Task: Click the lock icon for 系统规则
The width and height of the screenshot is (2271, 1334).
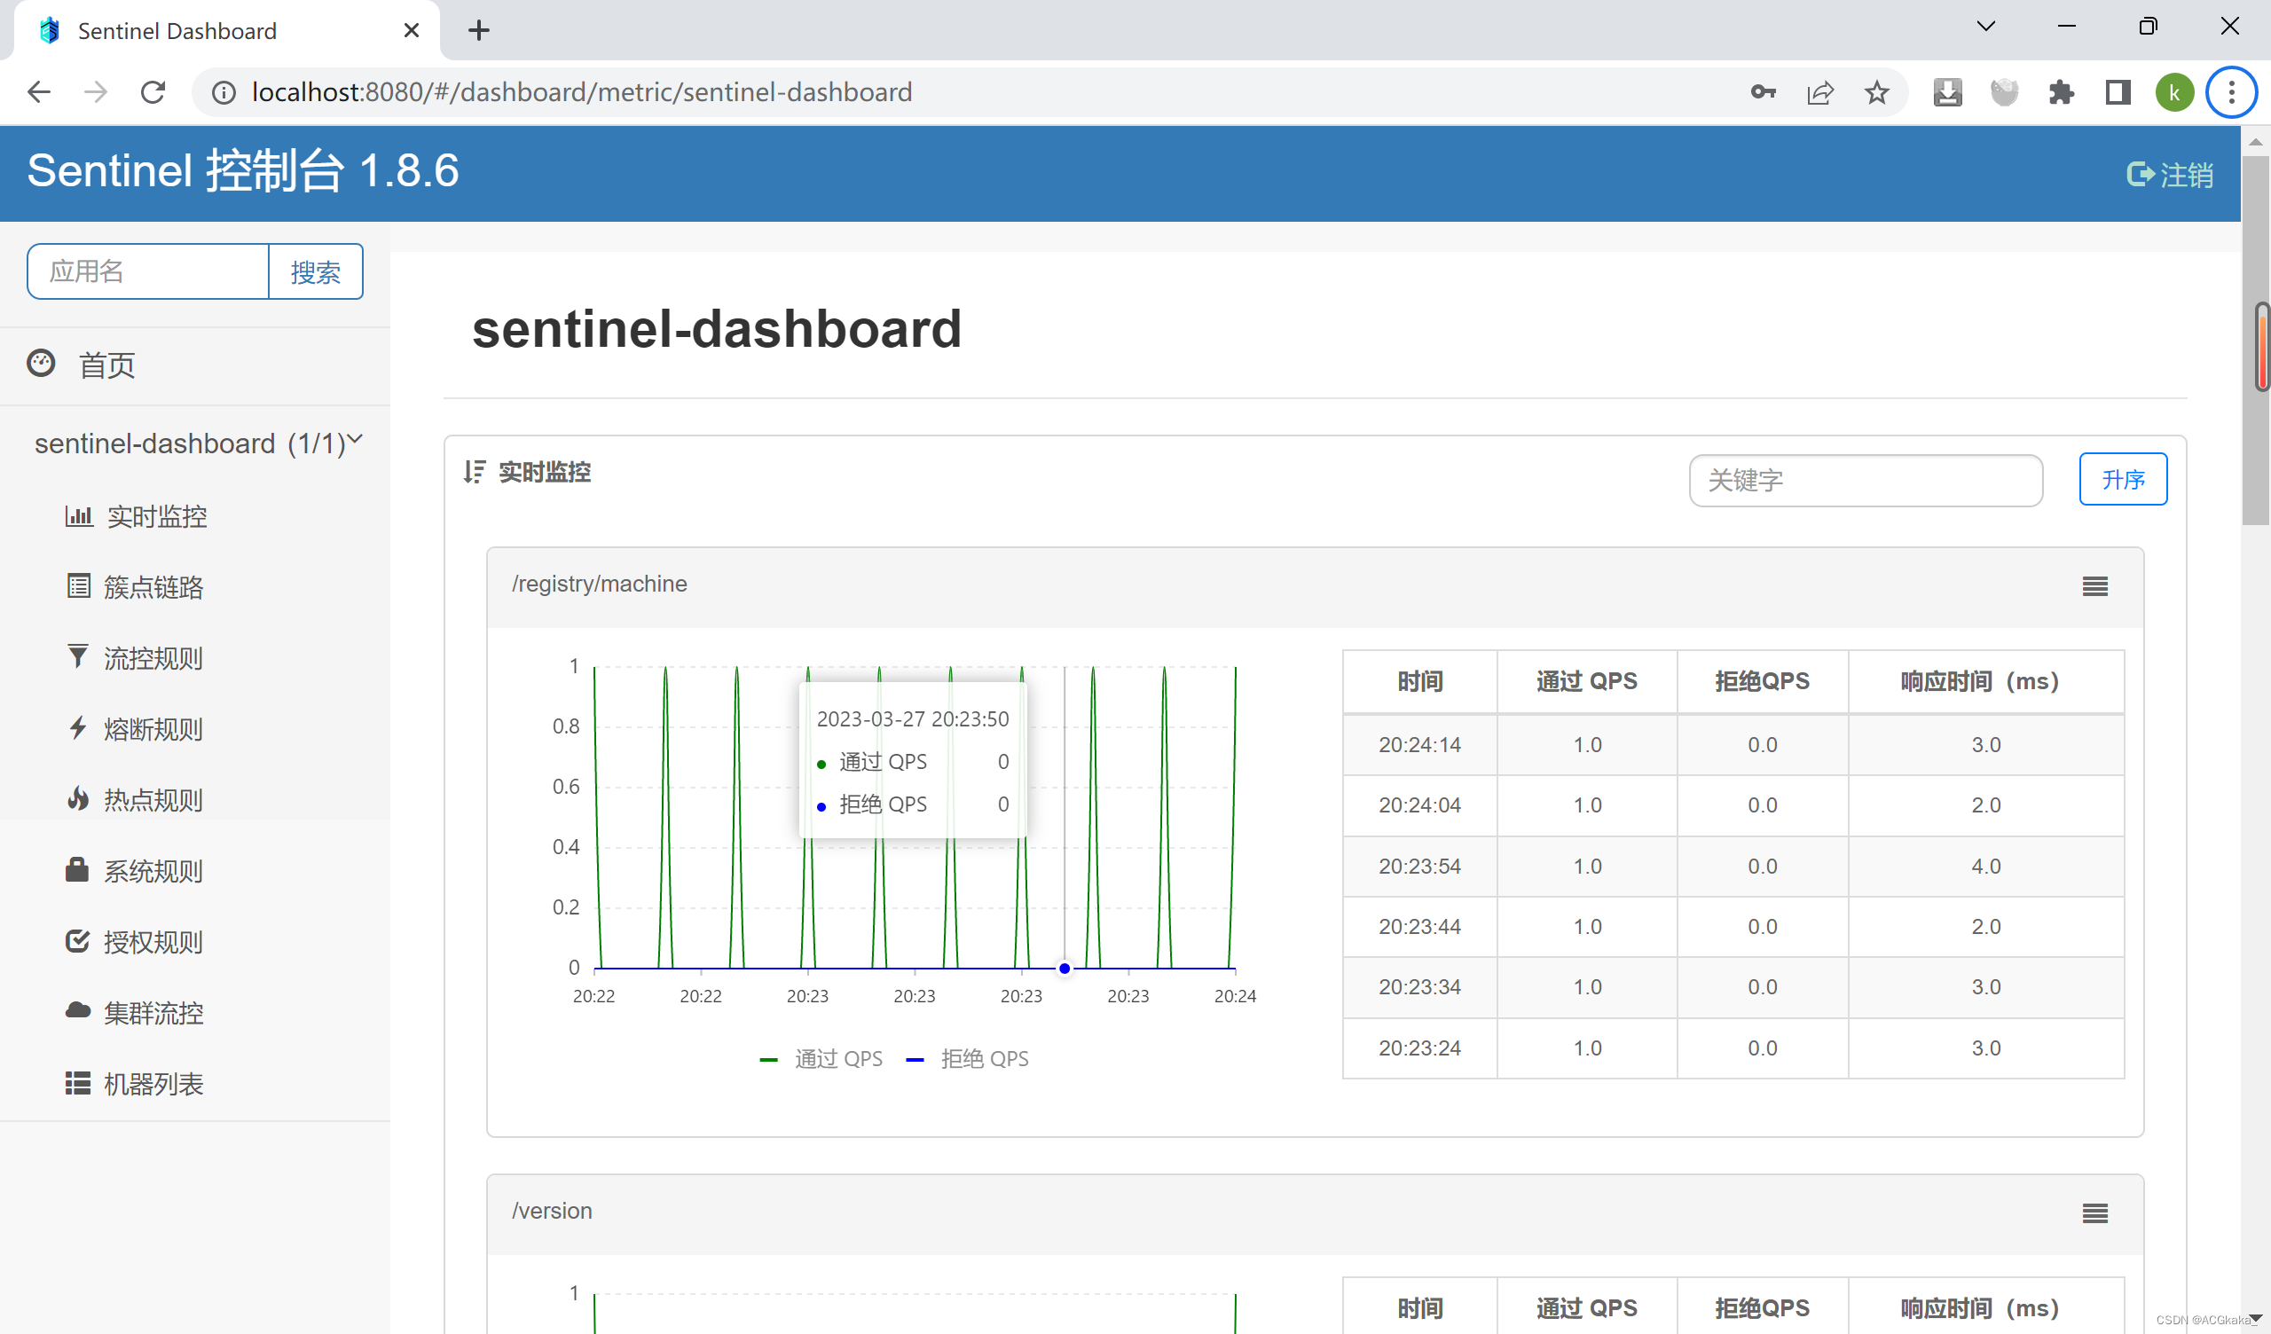Action: pyautogui.click(x=77, y=870)
